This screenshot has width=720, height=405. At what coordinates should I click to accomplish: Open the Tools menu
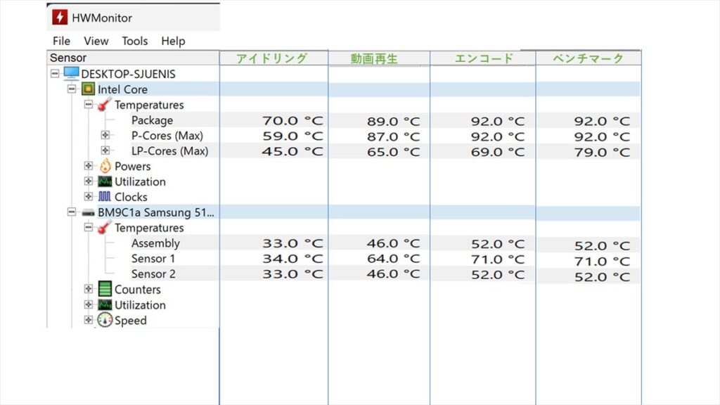click(134, 41)
